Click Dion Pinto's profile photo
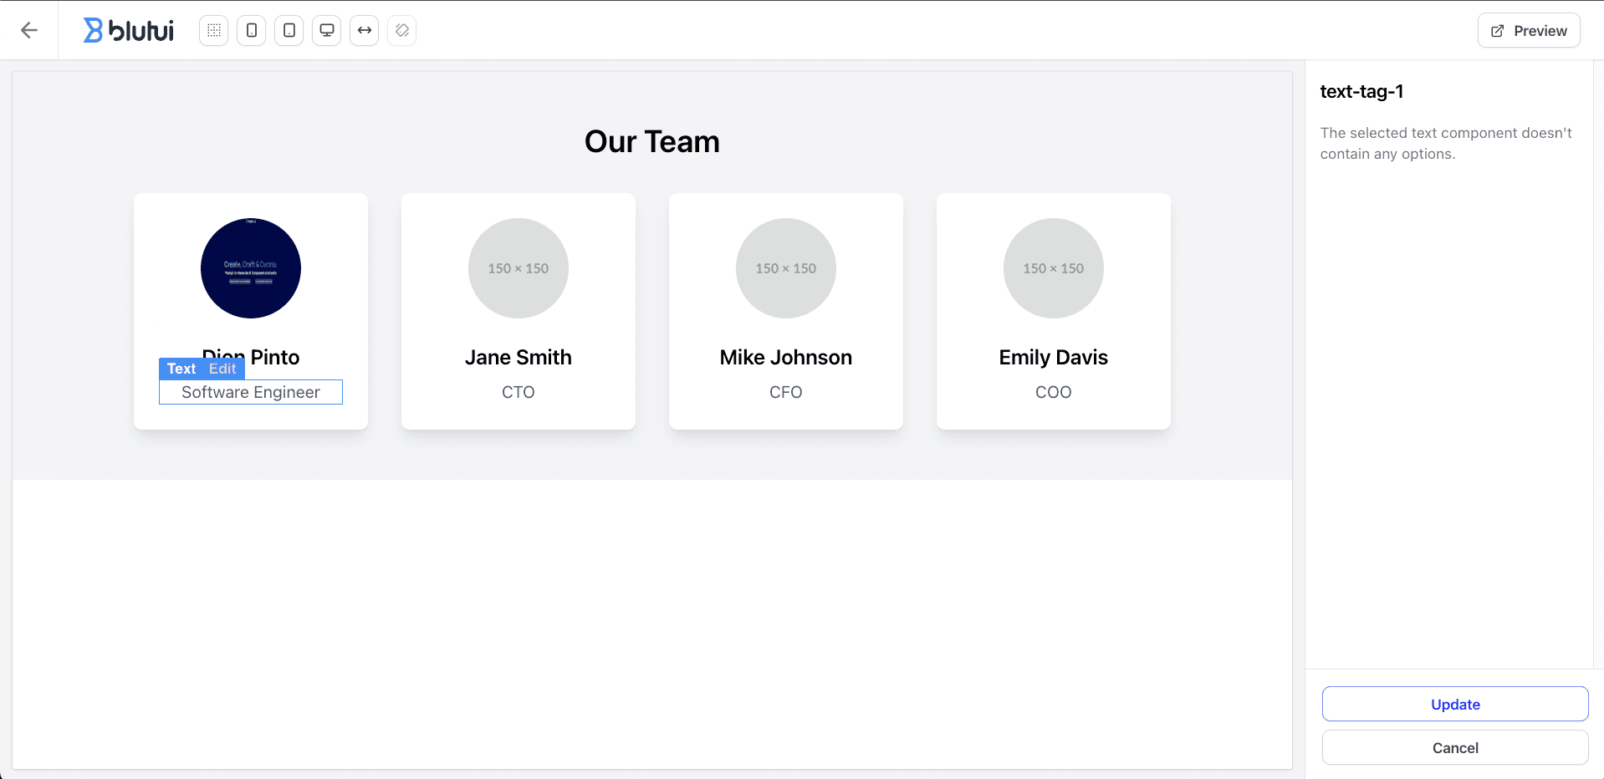This screenshot has width=1604, height=779. [251, 268]
